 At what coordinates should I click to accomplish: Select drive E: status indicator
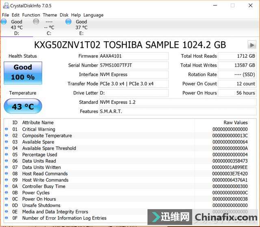[68, 21]
